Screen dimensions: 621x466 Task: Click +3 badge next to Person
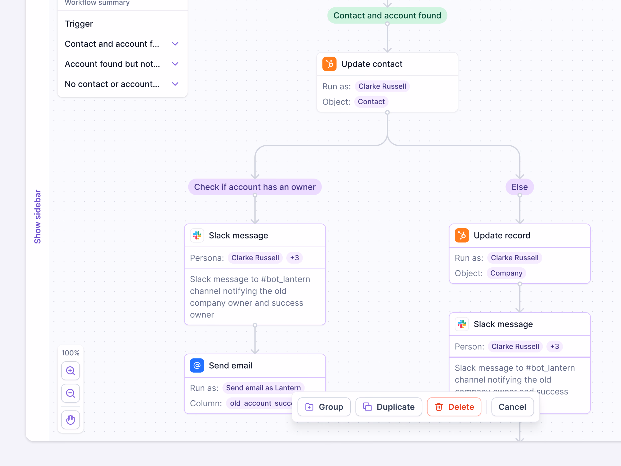click(555, 347)
